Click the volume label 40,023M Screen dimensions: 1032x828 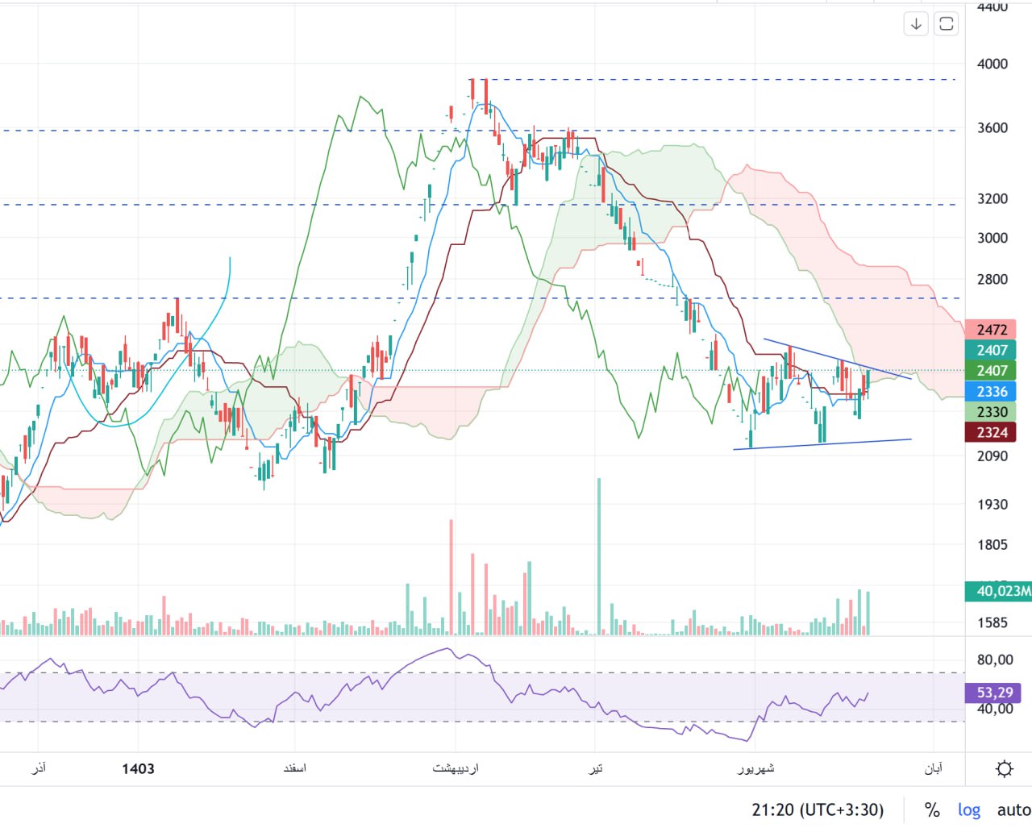pos(1000,591)
